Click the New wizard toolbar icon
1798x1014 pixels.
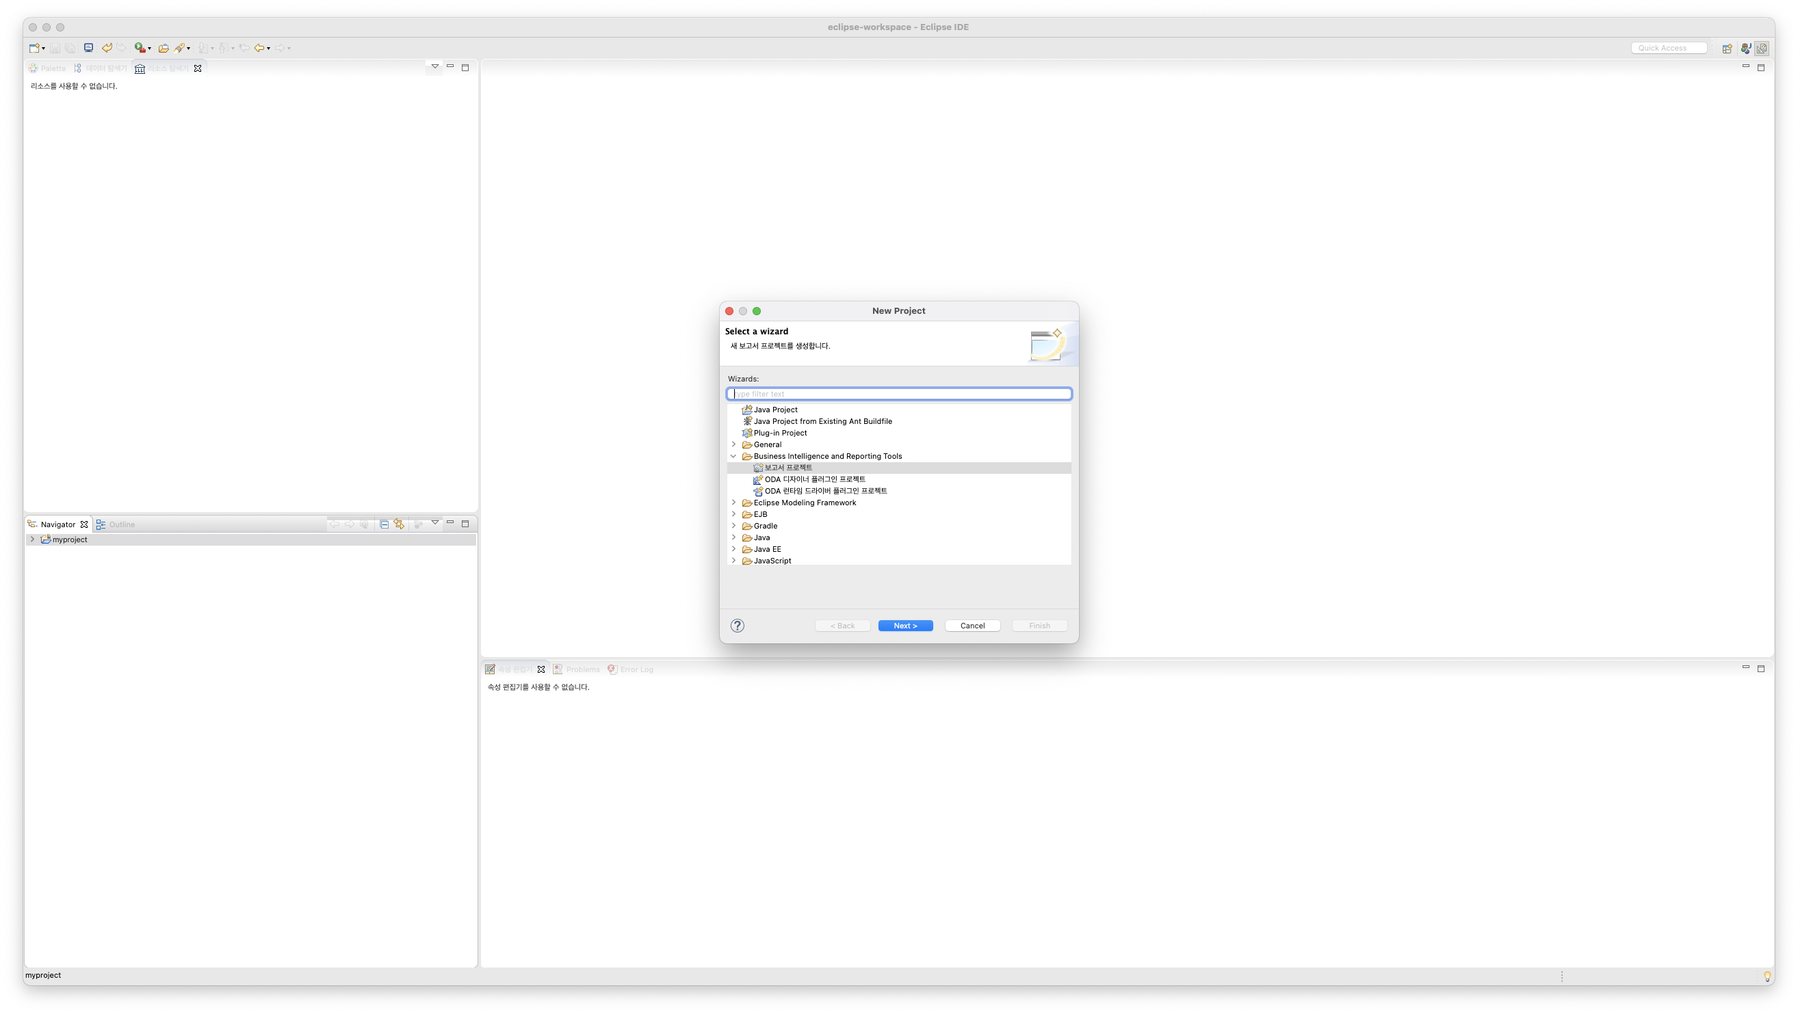pyautogui.click(x=34, y=48)
